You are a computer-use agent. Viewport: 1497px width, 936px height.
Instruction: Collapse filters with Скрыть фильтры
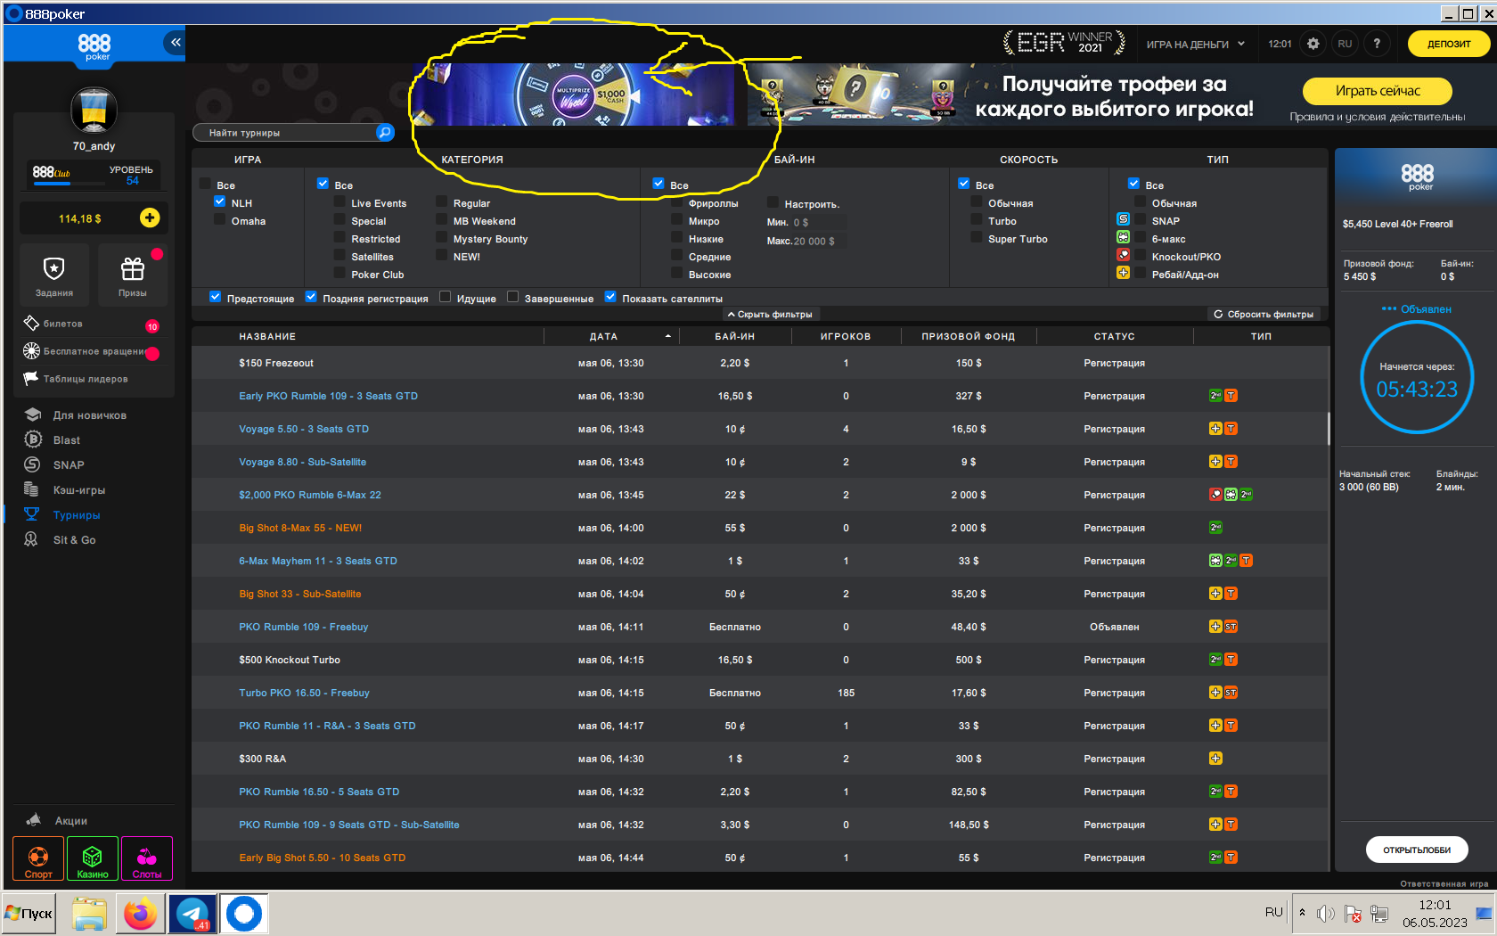[770, 314]
